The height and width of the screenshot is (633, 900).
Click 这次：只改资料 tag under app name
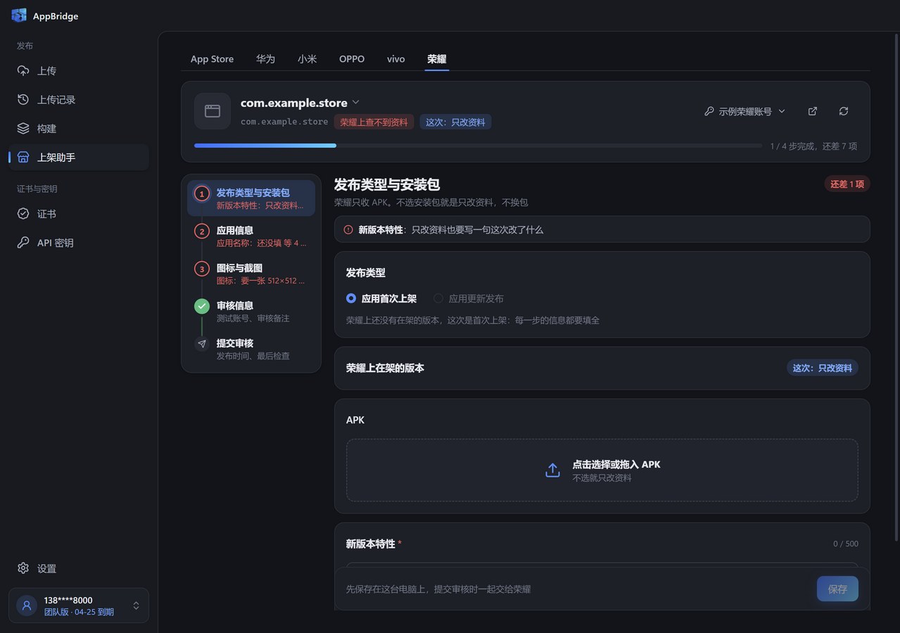(x=455, y=122)
